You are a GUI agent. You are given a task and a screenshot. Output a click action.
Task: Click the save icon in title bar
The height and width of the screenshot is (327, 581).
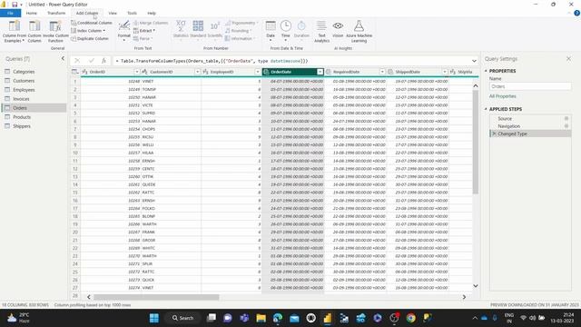click(15, 5)
